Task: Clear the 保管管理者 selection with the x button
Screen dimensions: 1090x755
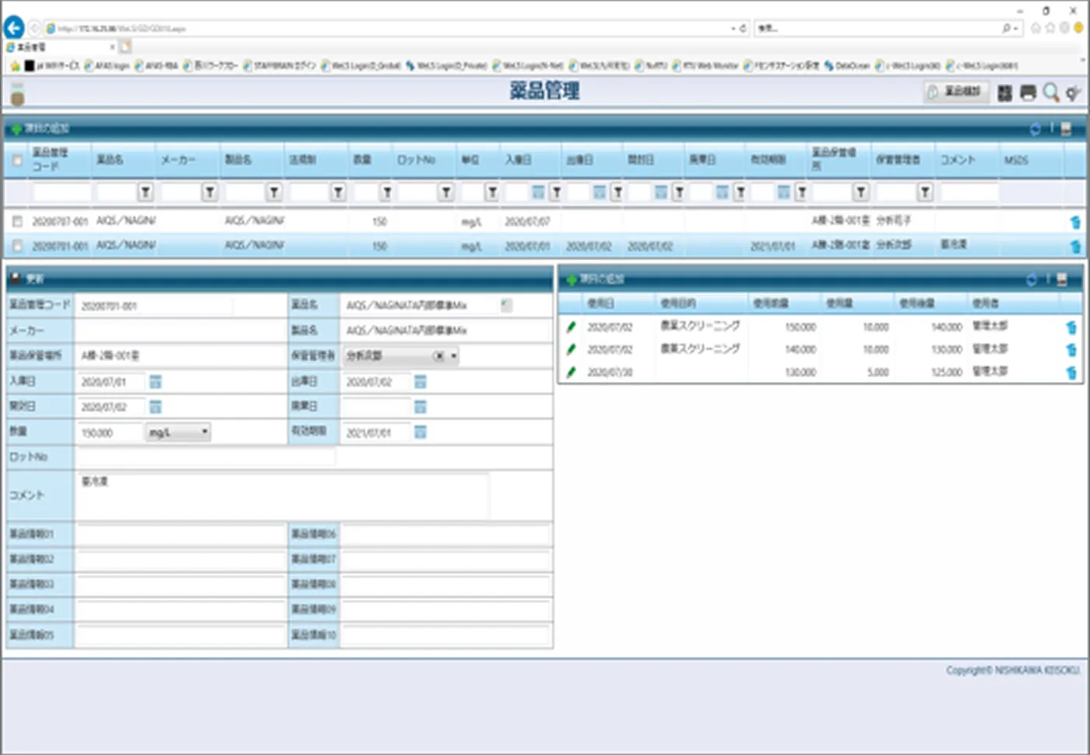Action: tap(439, 356)
